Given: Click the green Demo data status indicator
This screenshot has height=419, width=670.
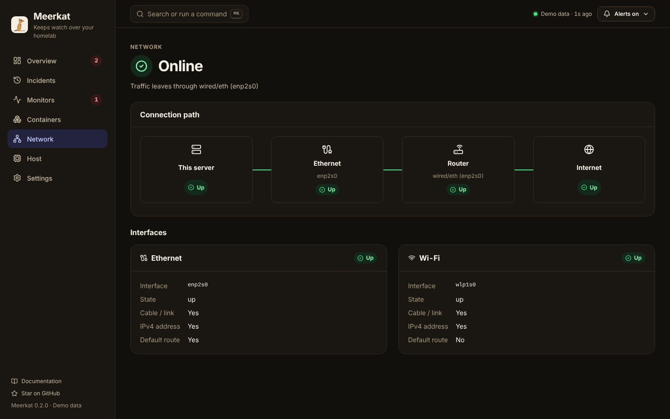Looking at the screenshot, I should [536, 14].
